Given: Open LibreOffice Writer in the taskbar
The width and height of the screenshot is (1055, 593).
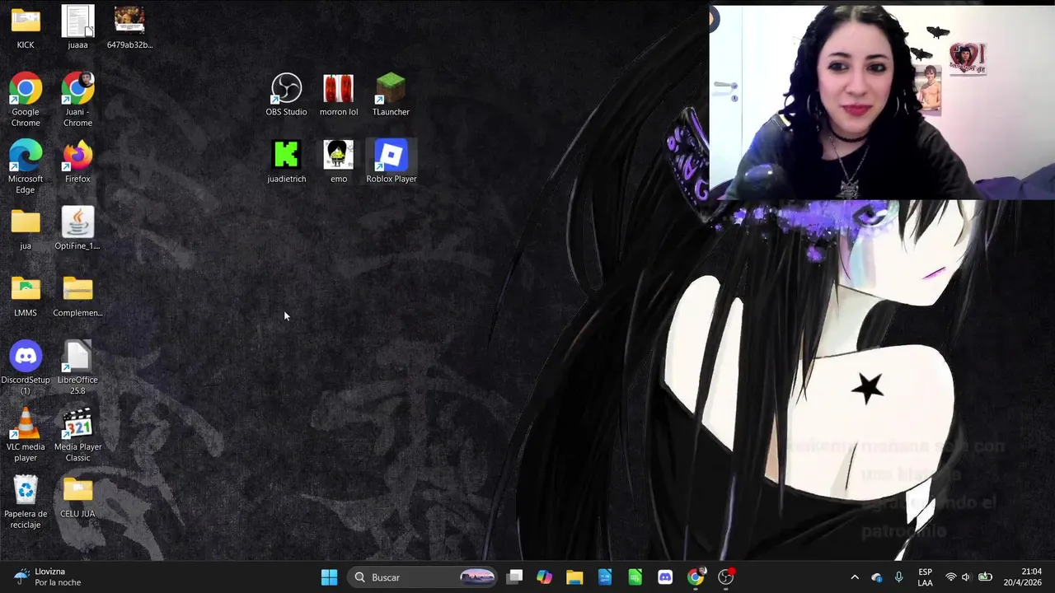Looking at the screenshot, I should pos(605,577).
